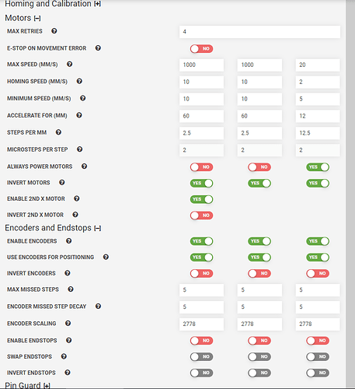Open the Invert Motors help tooltip icon
Screen dimensions: 355x389
pyautogui.click(x=61, y=182)
